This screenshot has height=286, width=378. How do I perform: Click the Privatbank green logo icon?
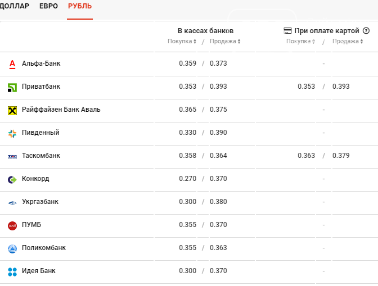coord(12,87)
